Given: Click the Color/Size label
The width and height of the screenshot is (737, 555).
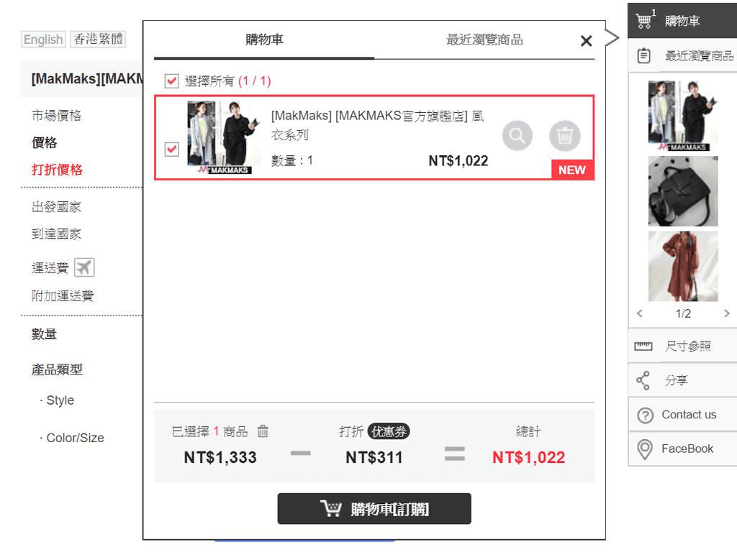Looking at the screenshot, I should click(x=75, y=438).
